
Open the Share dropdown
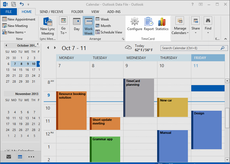click(196, 25)
